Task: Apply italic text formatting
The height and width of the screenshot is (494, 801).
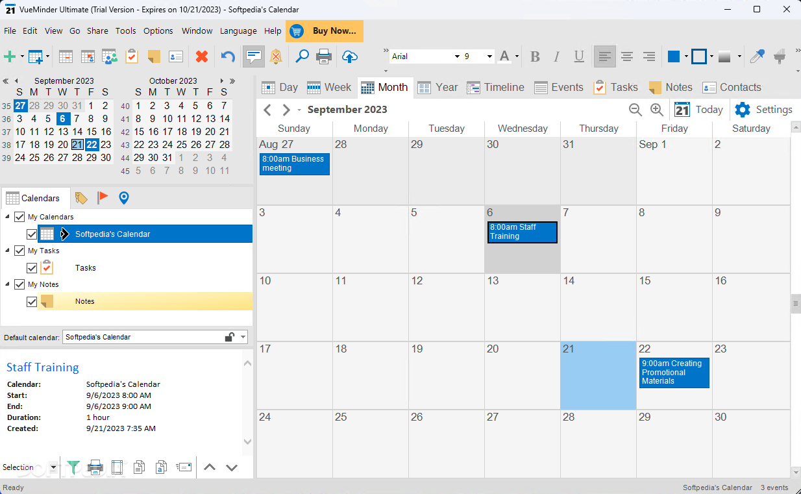Action: click(558, 56)
